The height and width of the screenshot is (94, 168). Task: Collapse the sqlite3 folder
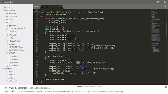coord(3,69)
